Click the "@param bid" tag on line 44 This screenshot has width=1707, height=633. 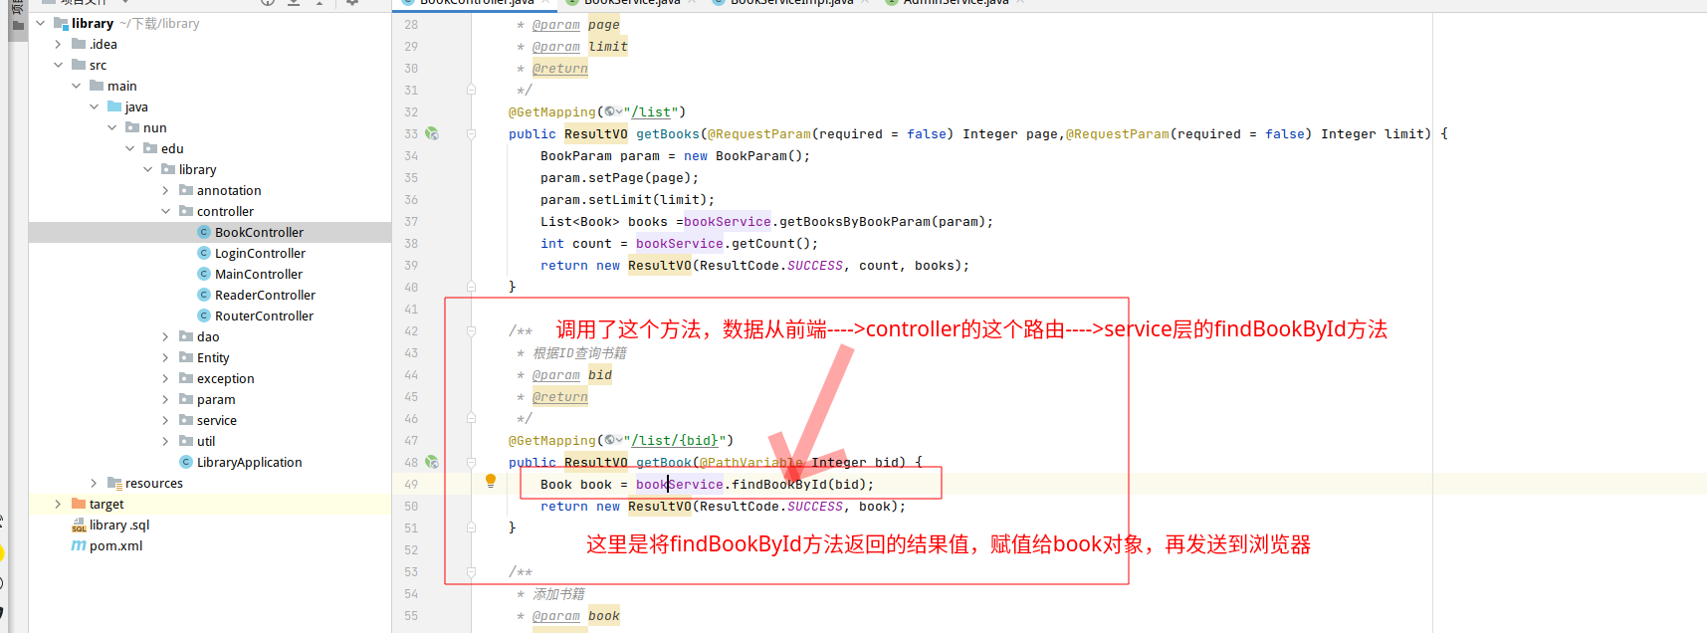coord(571,374)
